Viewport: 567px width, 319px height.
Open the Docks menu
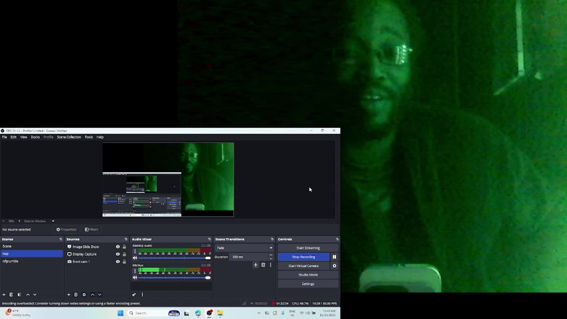pos(35,137)
